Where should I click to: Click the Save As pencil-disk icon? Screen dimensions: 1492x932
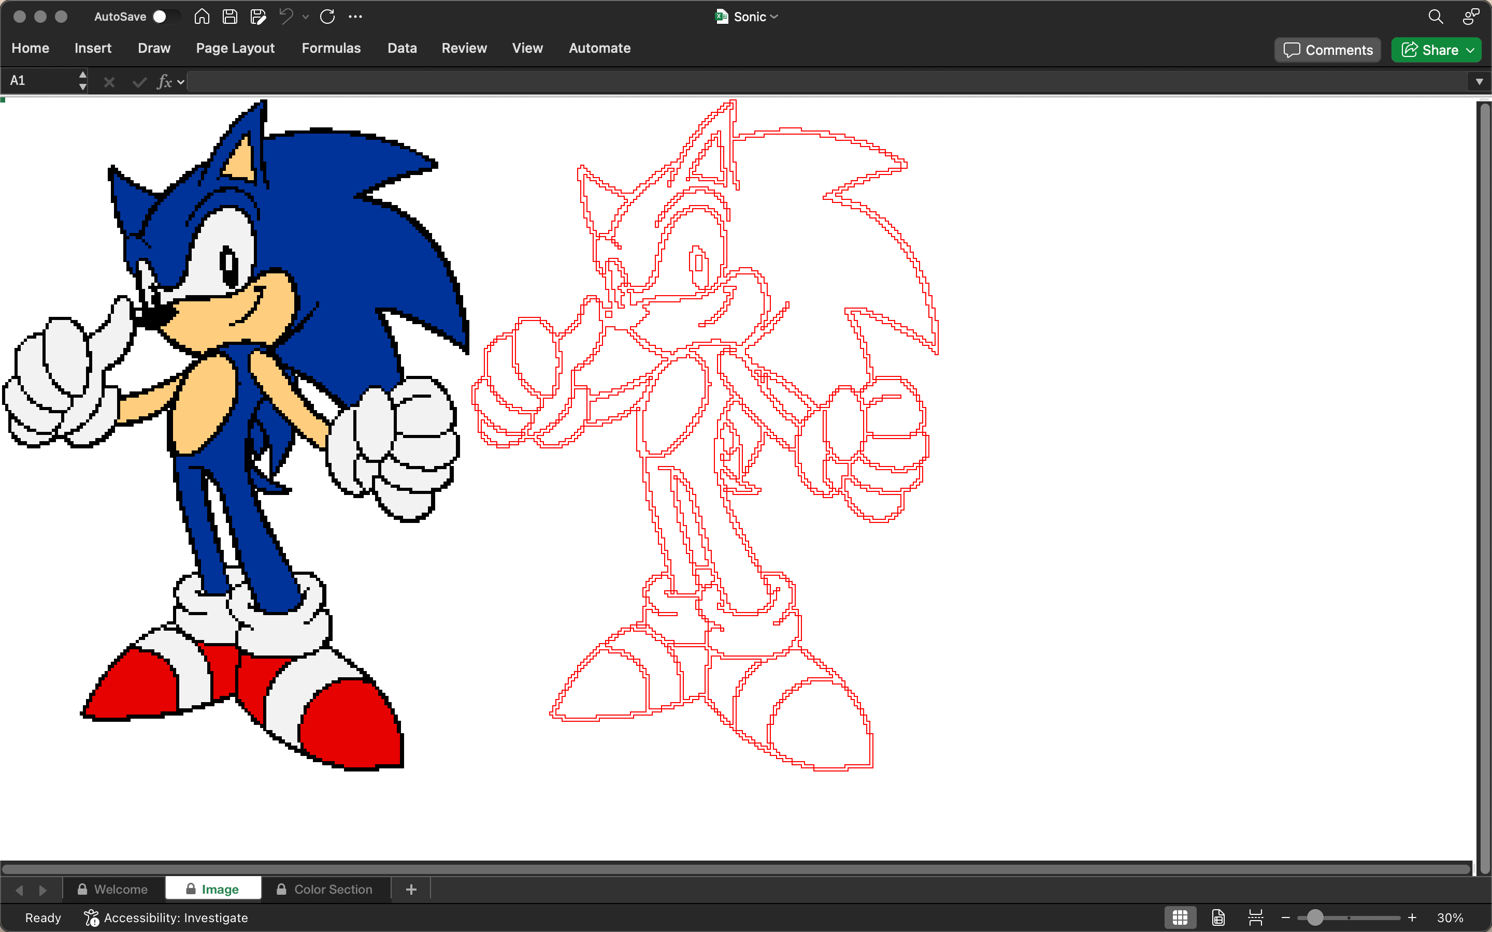click(x=259, y=17)
